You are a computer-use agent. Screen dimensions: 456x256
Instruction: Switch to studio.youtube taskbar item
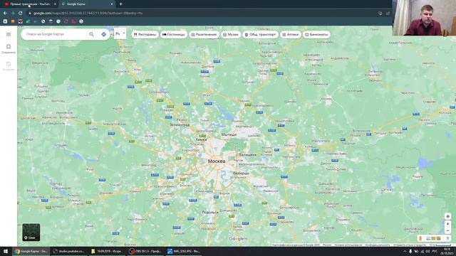tap(69, 251)
